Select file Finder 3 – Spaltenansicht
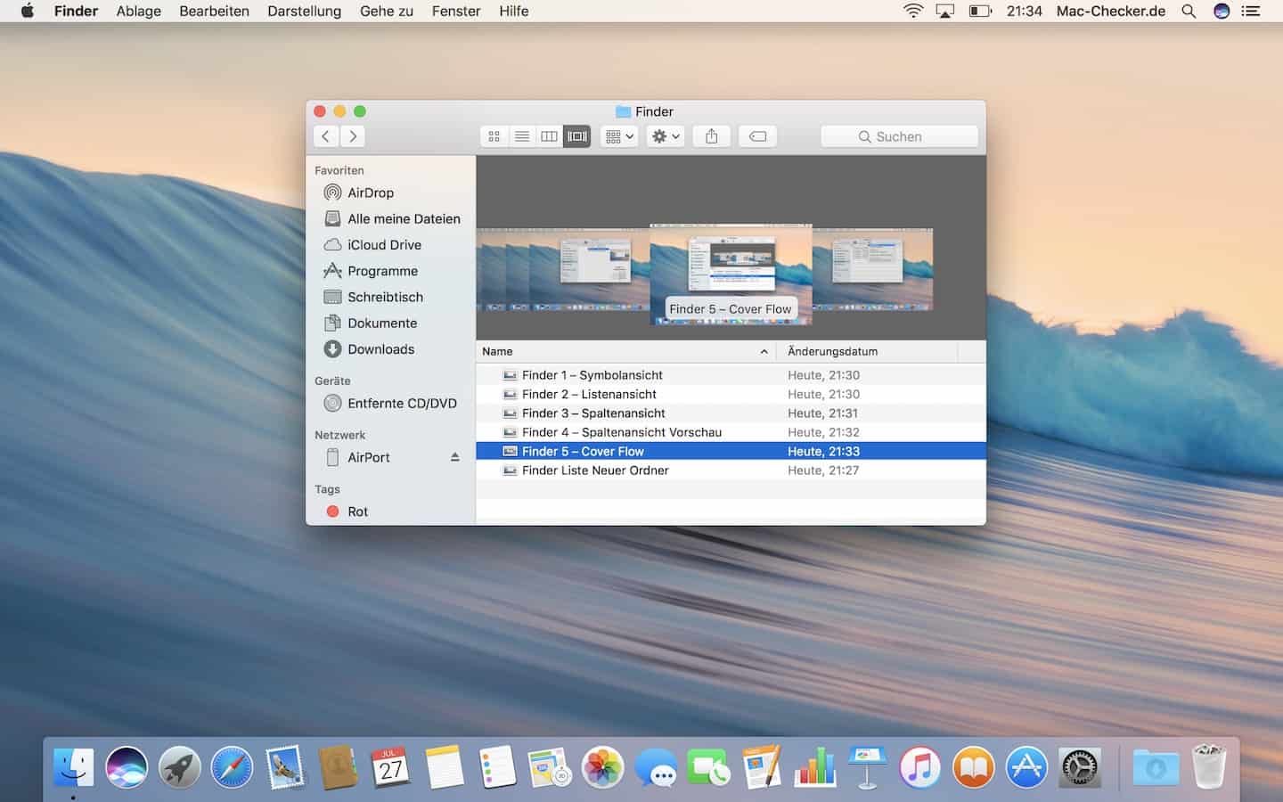Screen dimensions: 1283x802 [731, 413]
